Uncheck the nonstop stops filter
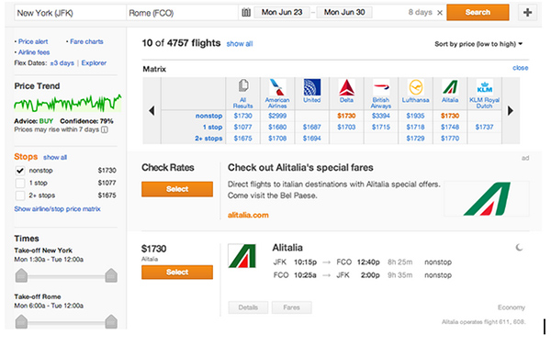The image size is (551, 346). [20, 171]
